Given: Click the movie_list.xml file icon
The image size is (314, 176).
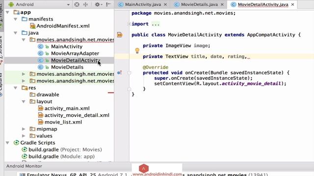Looking at the screenshot, I should coord(40,122).
